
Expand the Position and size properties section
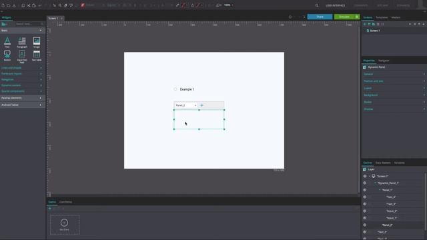[x=394, y=81]
